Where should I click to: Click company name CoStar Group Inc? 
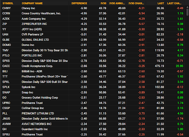click(33, 108)
